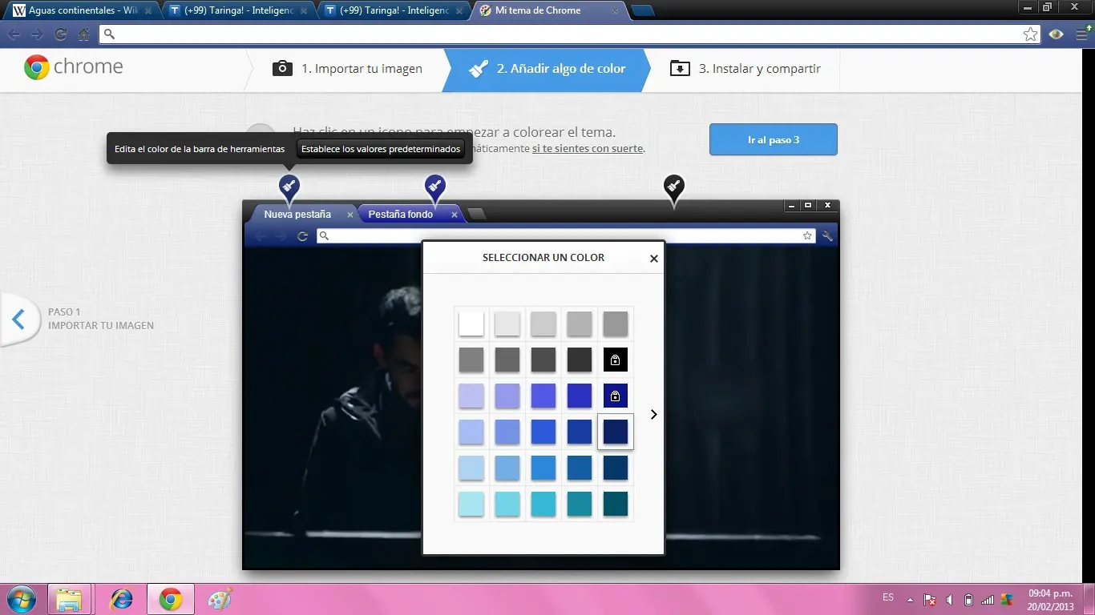Click the Pestaña fondo tab in the theme preview

(410, 214)
